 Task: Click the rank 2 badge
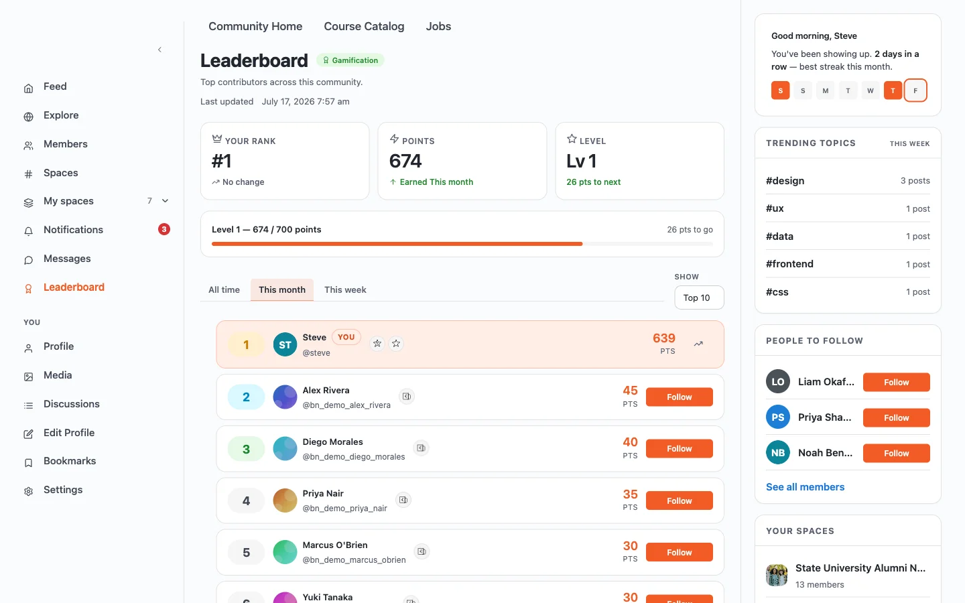pyautogui.click(x=246, y=397)
